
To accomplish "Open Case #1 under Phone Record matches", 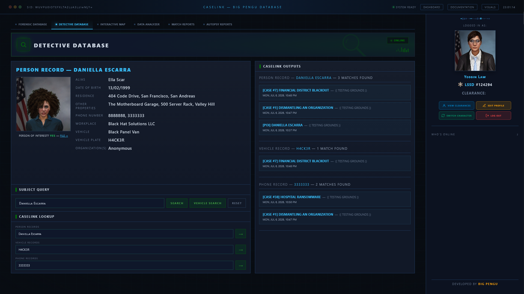I will tap(335, 217).
